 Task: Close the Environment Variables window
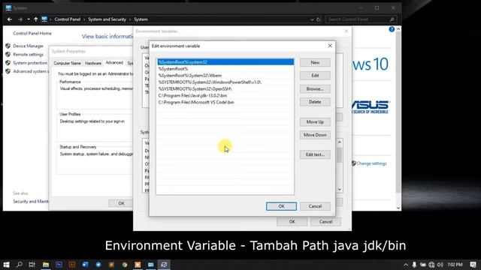(346, 31)
